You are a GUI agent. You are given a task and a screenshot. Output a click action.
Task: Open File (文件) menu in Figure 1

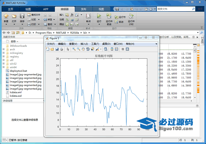pyautogui.click(x=51, y=44)
